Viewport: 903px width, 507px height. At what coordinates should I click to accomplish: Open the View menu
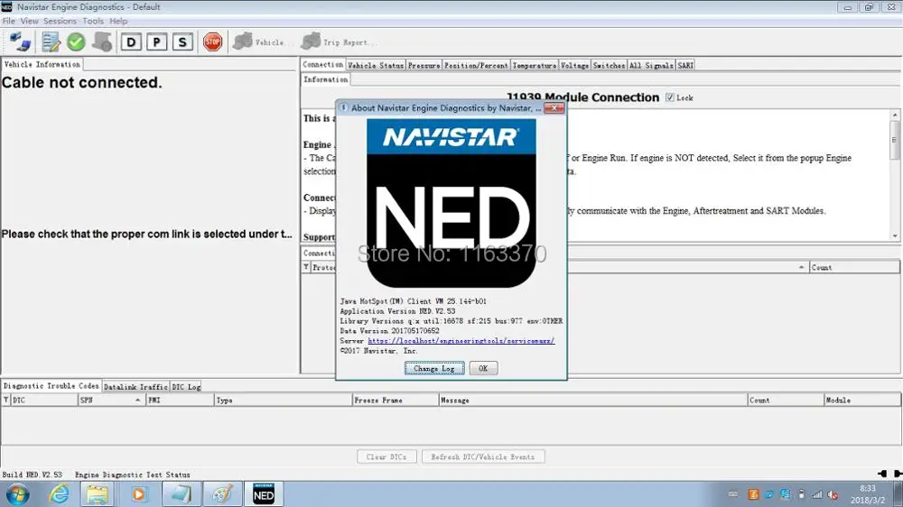[x=30, y=21]
